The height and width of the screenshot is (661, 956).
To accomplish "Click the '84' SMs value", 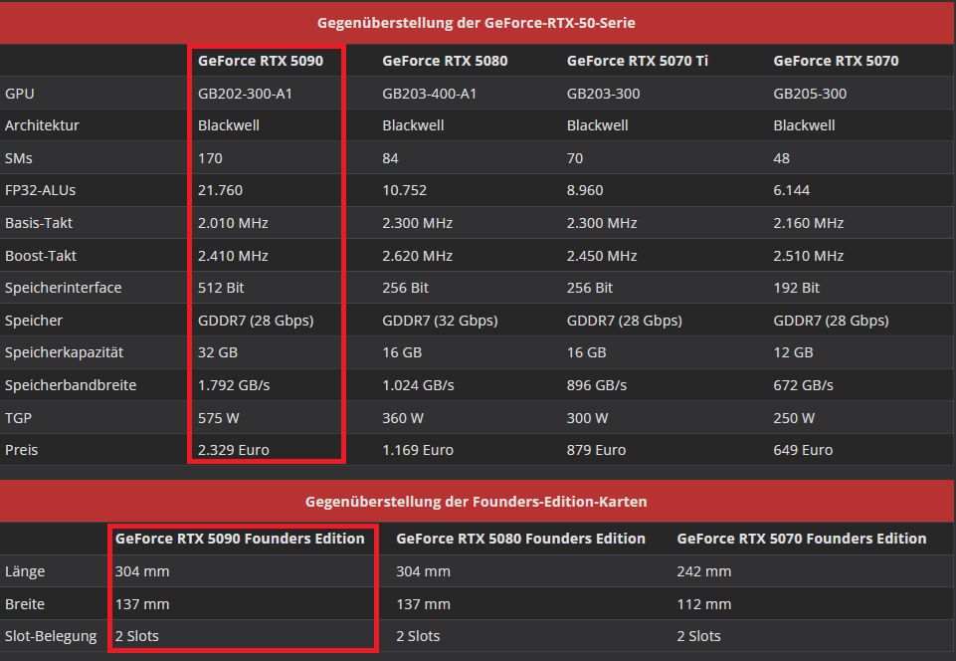I will 390,158.
